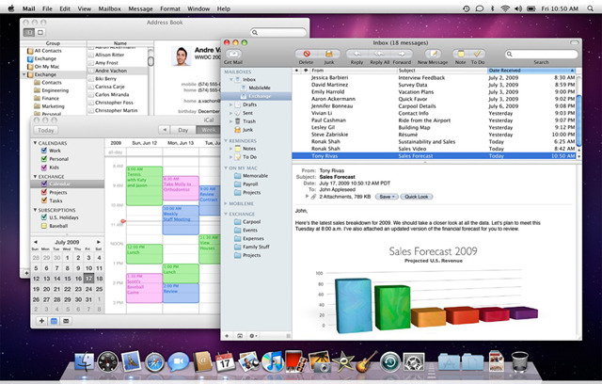This screenshot has width=602, height=384.
Task: Open Finder from the Dock
Action: tap(84, 361)
